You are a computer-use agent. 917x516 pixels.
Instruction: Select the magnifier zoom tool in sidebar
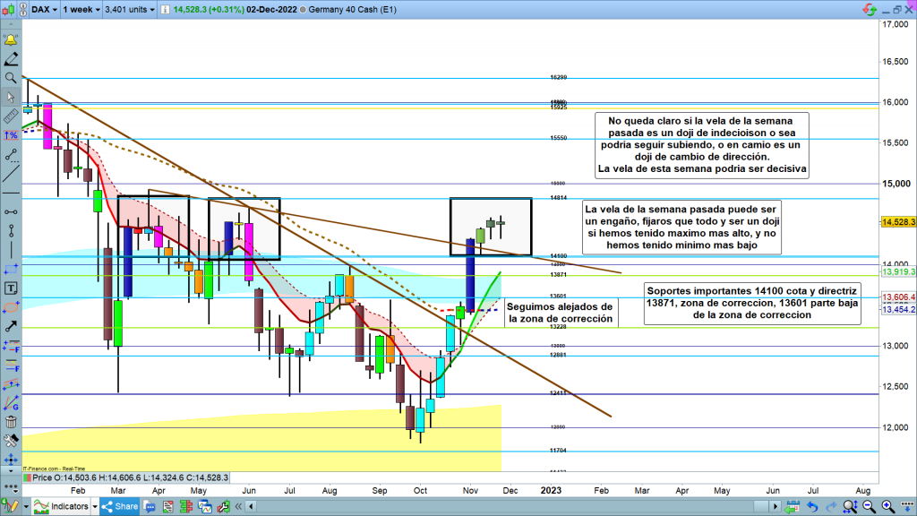tap(11, 78)
